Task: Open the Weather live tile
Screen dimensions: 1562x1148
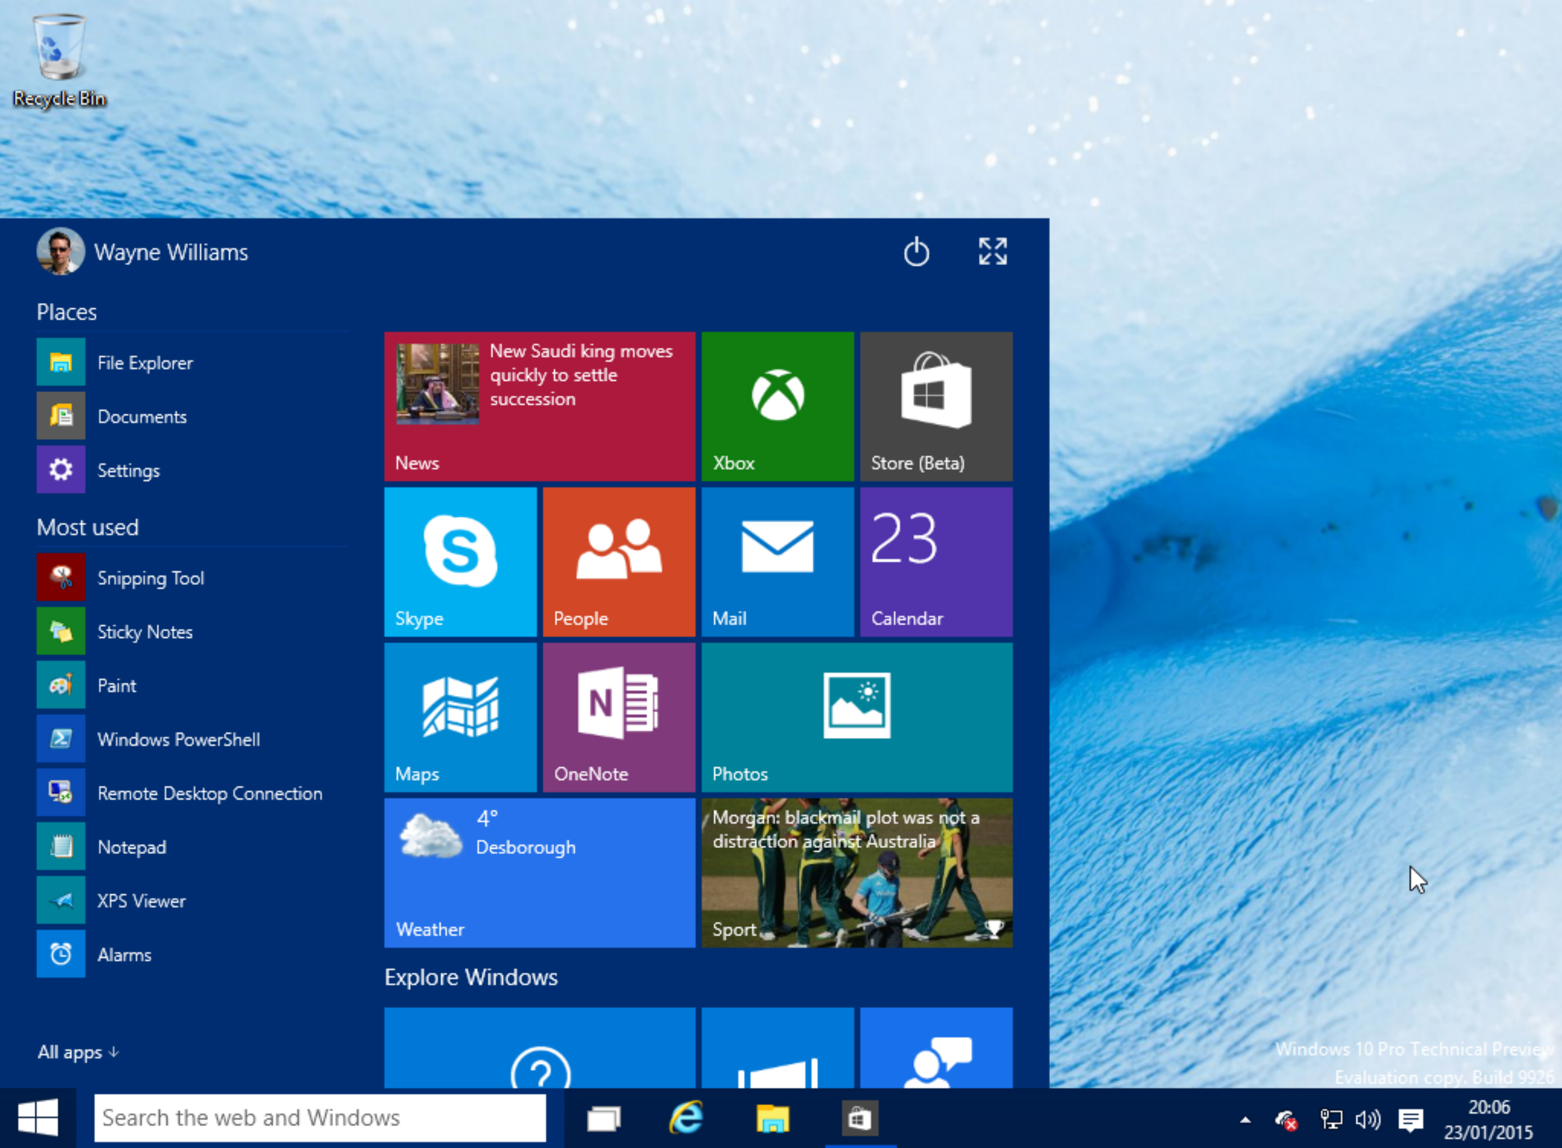Action: [541, 870]
